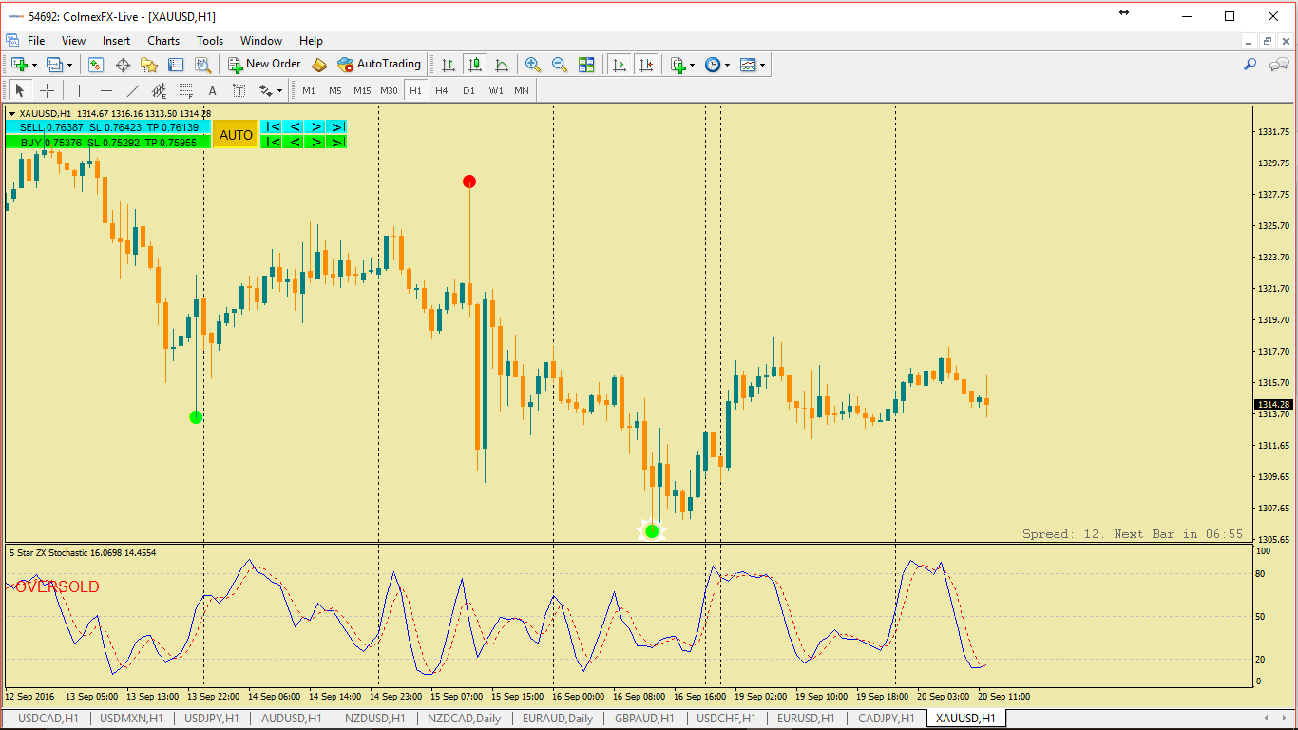Open the chat bubbles icon
This screenshot has height=730, width=1298.
[1279, 65]
